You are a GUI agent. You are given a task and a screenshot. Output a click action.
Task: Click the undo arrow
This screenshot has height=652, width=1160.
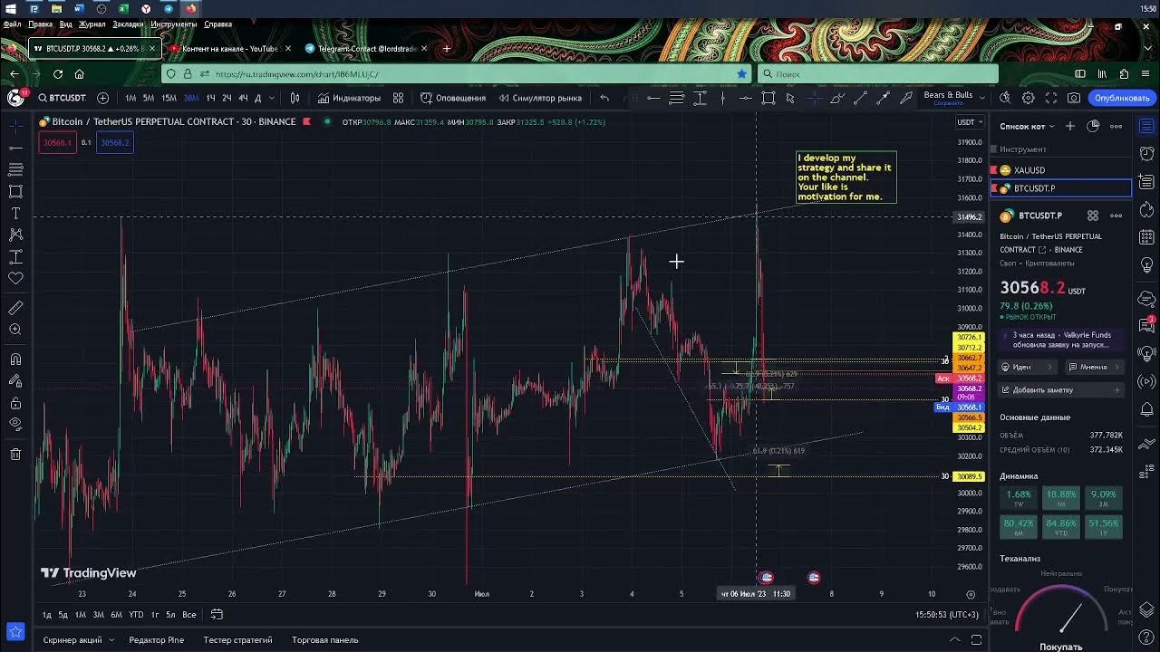604,98
